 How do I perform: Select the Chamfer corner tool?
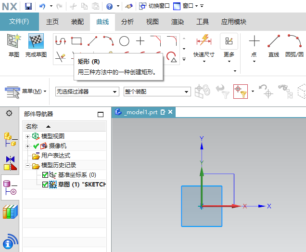coord(156,41)
